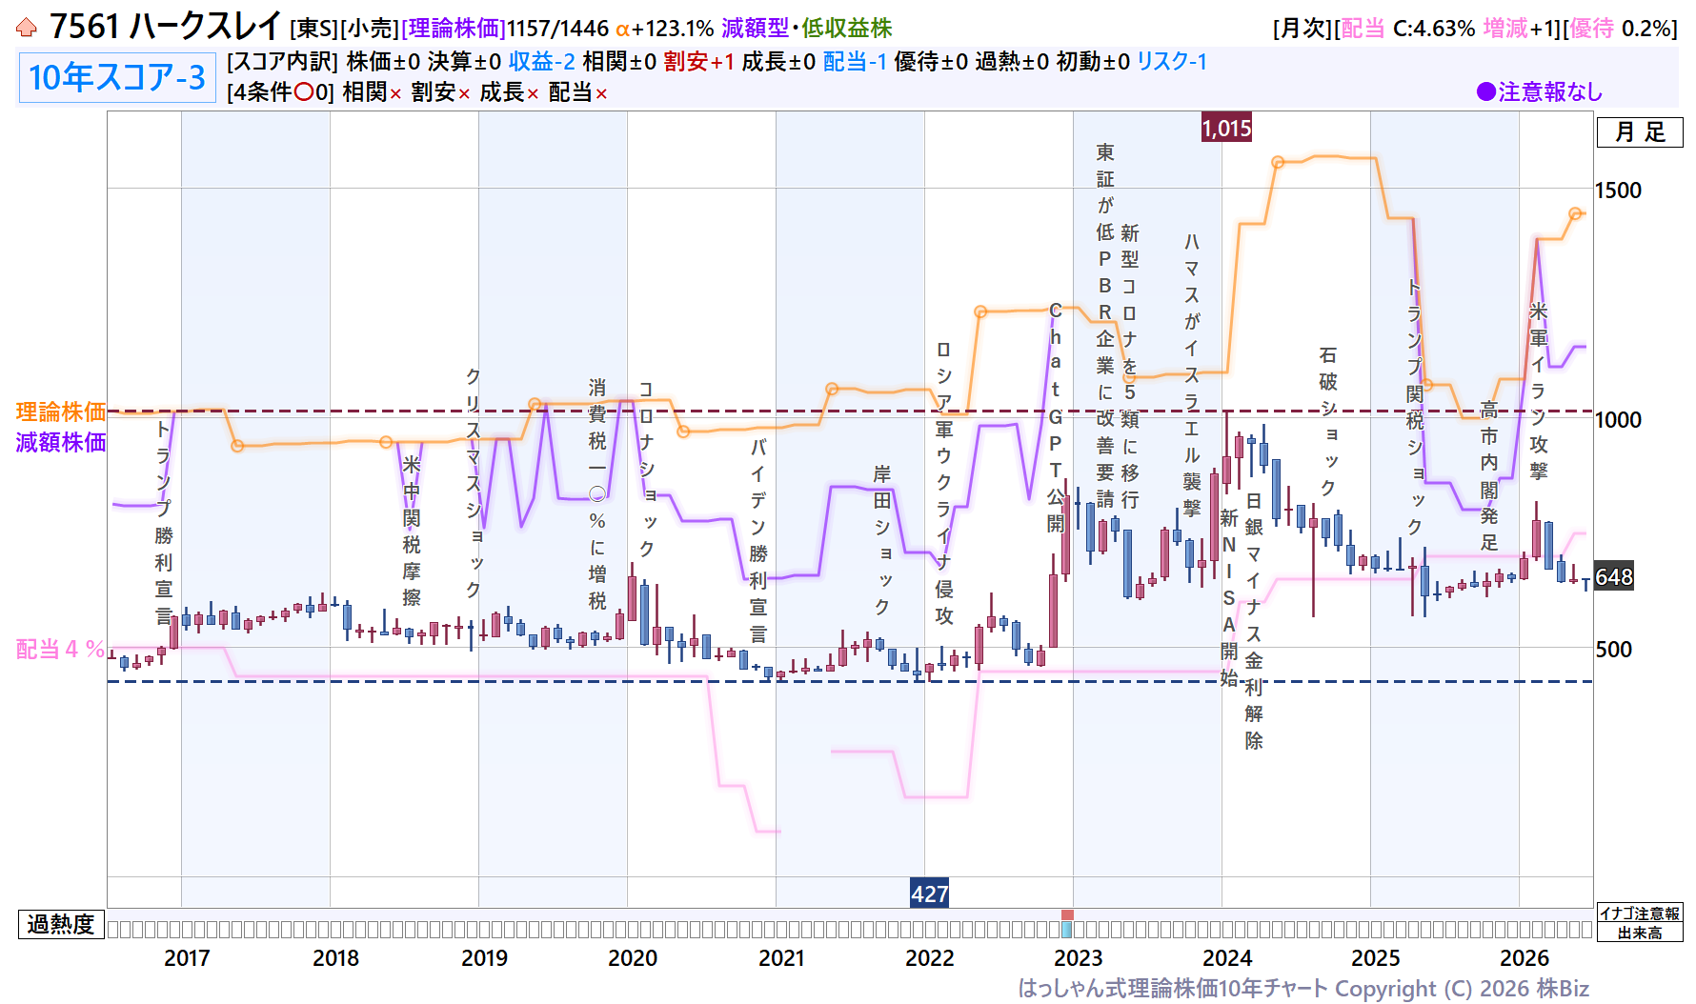
Task: Click the red circle in 4条件○0
Action: [x=305, y=92]
